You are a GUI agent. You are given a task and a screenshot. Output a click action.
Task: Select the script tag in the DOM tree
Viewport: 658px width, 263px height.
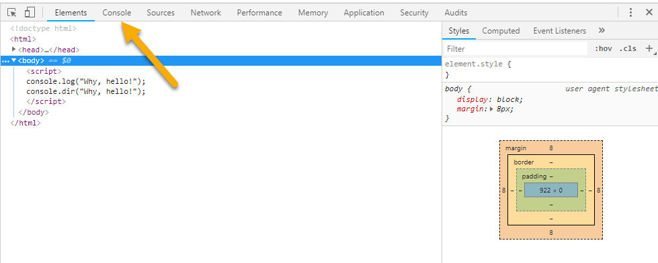point(44,71)
